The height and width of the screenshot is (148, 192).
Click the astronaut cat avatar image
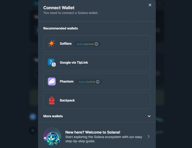point(52,136)
